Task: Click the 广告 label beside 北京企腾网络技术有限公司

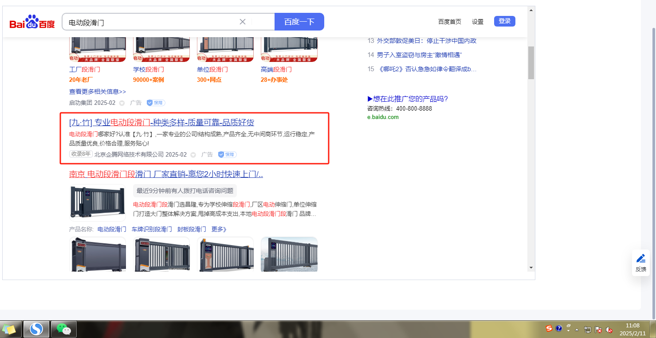Action: 207,154
